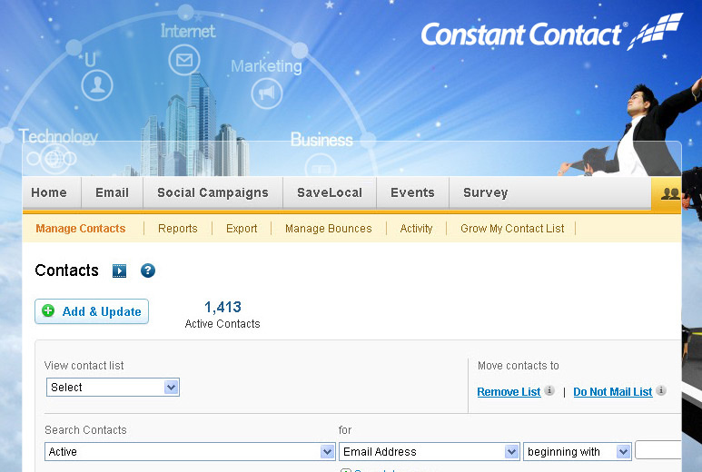The width and height of the screenshot is (702, 472).
Task: Open the Email Address field dropdown
Action: pos(429,451)
